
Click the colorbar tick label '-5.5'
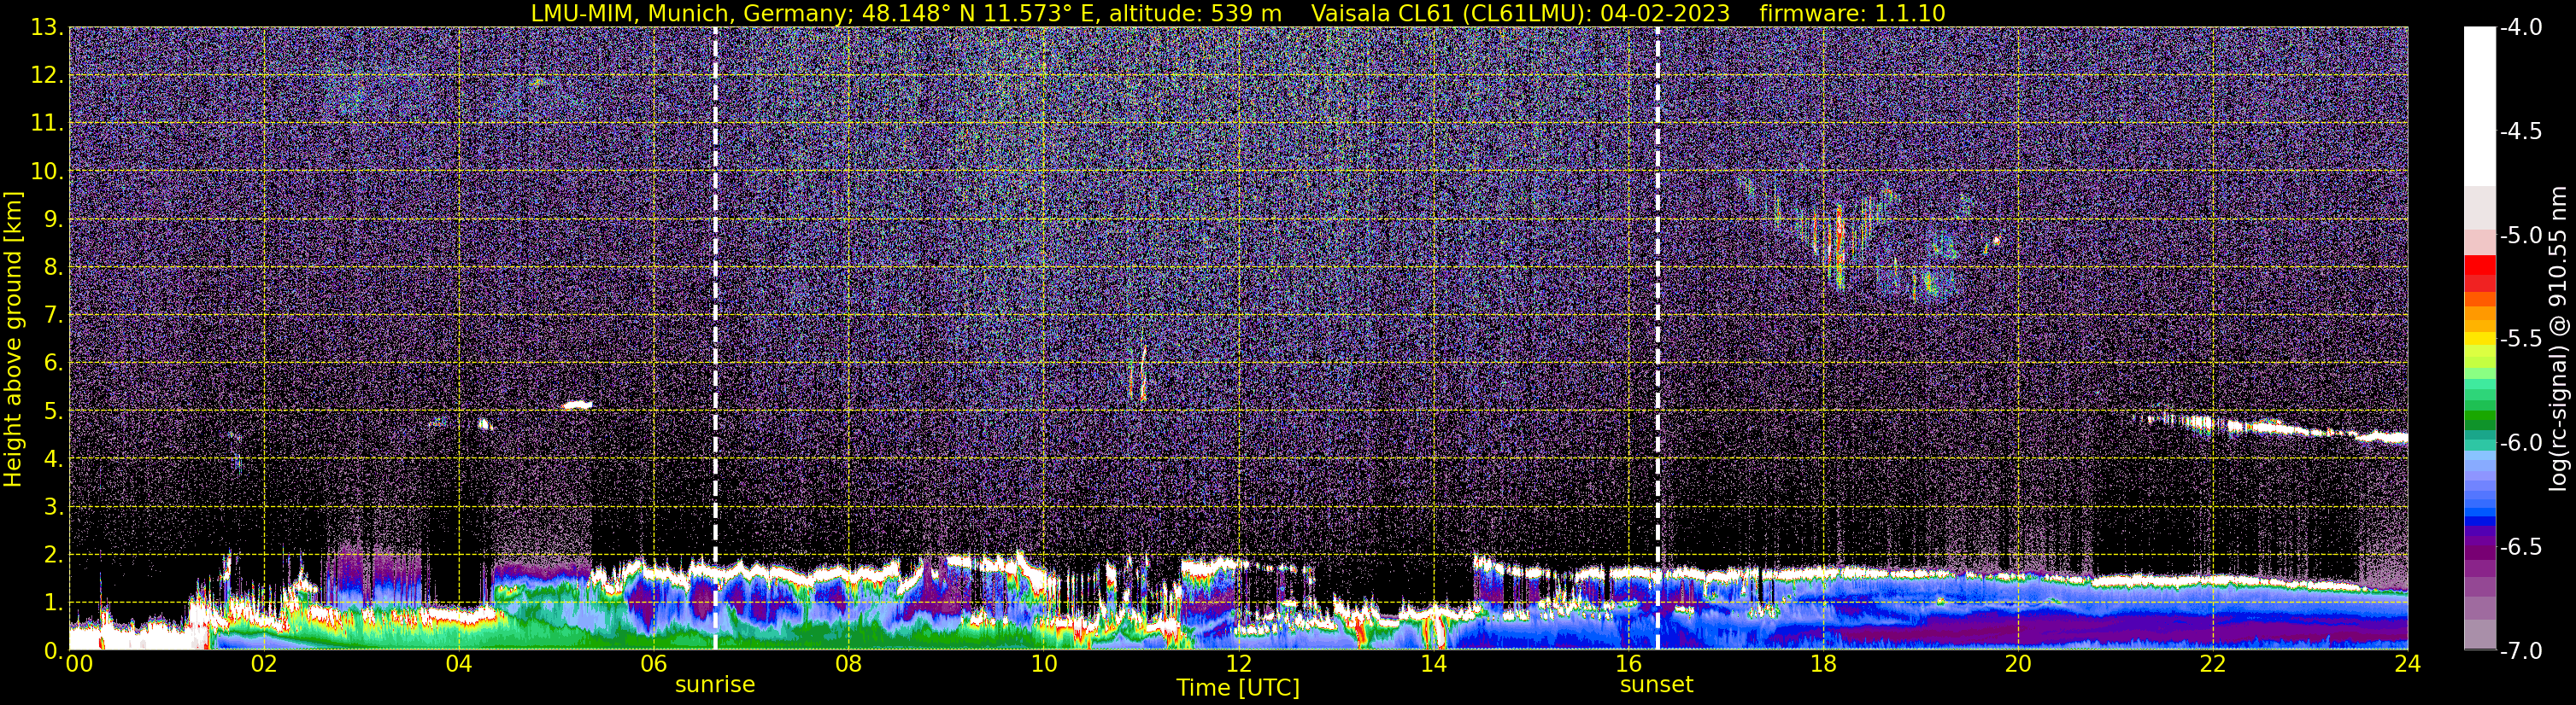2521,339
